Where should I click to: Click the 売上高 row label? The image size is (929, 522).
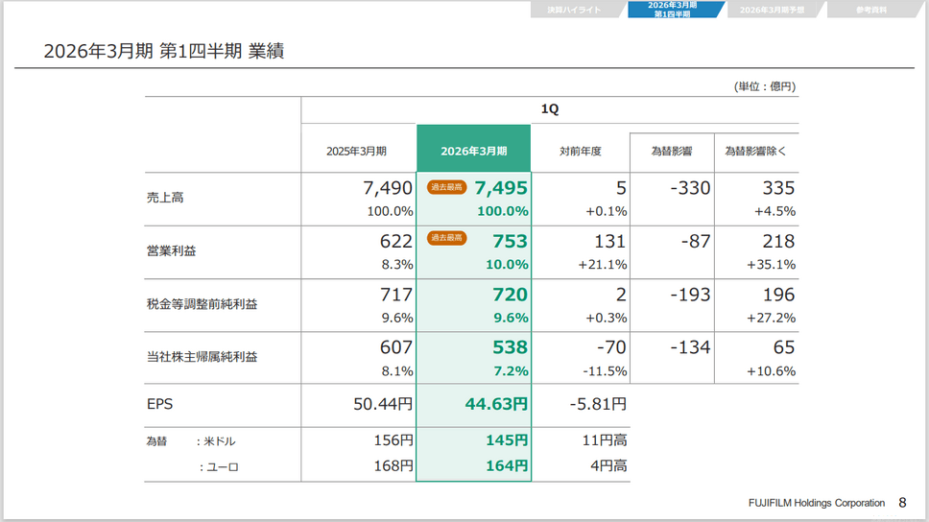[158, 198]
